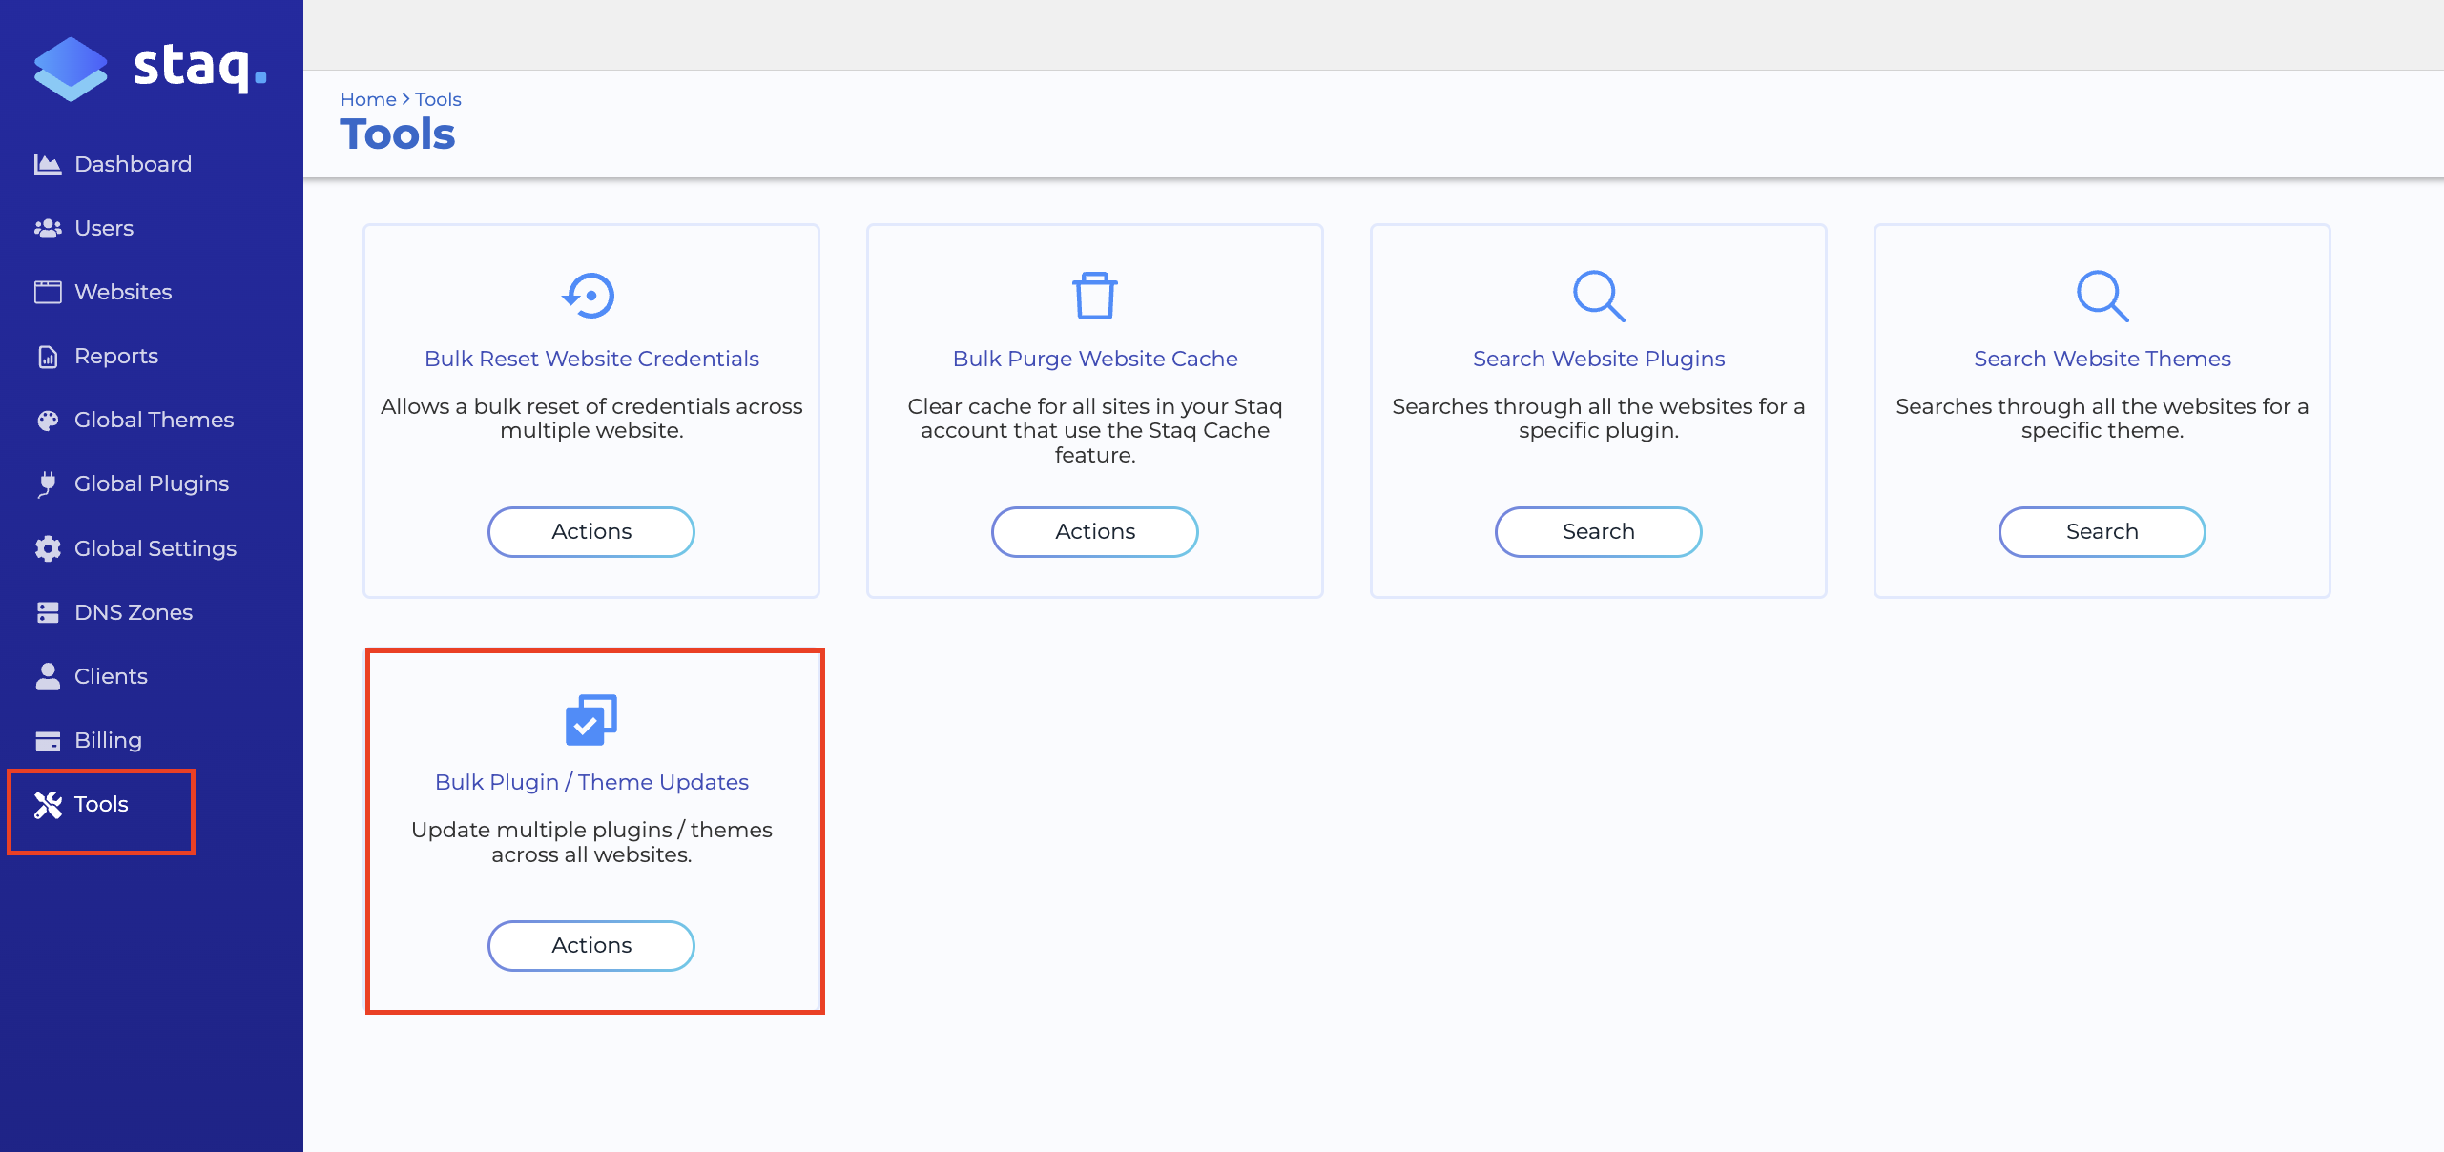Click the Tools wrench icon in sidebar
The image size is (2444, 1152).
tap(48, 805)
